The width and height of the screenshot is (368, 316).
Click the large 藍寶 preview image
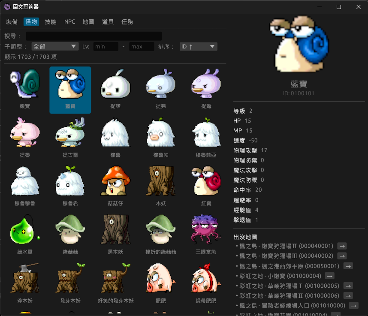(299, 44)
